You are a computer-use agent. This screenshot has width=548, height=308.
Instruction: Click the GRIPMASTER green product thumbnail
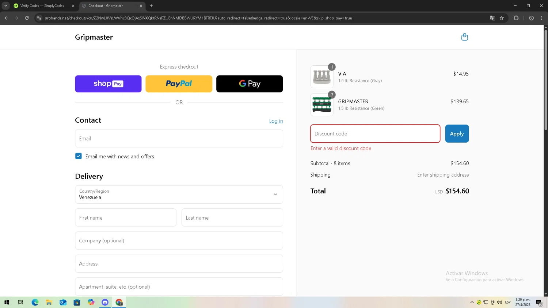322,104
